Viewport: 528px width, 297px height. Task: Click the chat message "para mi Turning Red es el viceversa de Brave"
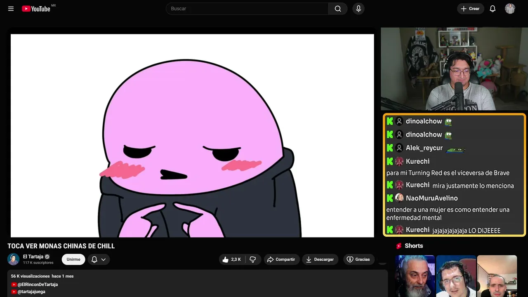click(448, 173)
